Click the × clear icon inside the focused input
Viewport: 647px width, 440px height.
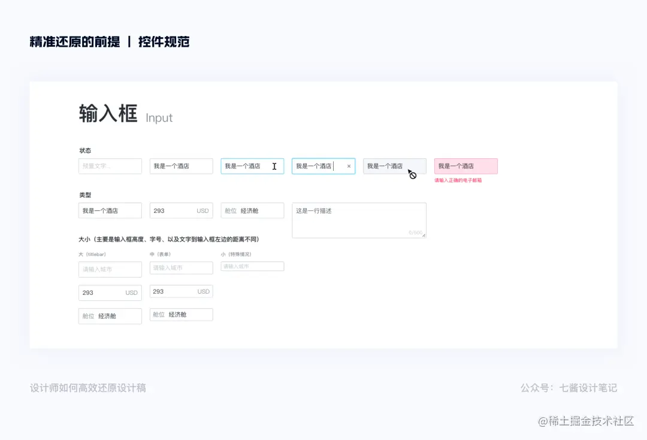349,166
